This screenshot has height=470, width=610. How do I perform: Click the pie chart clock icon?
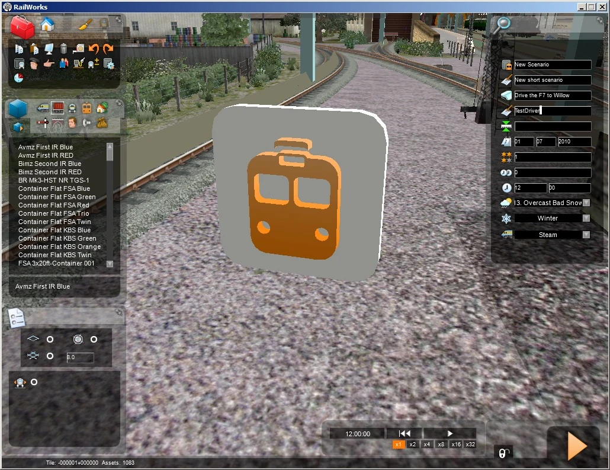19,78
